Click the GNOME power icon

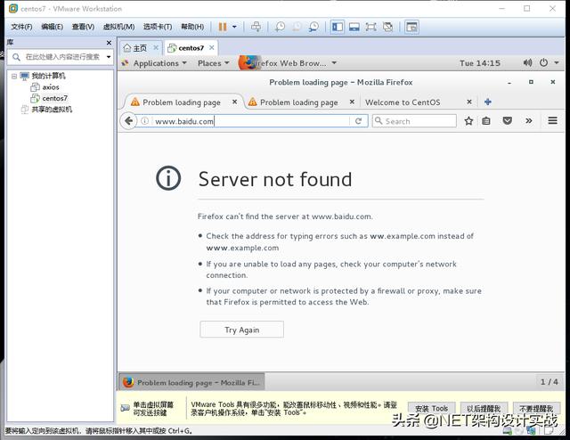pos(543,63)
